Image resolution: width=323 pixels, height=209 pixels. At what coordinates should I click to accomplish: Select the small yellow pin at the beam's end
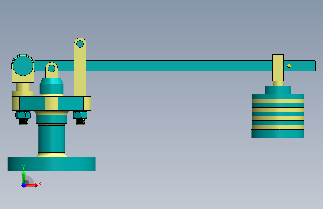pyautogui.click(x=289, y=66)
